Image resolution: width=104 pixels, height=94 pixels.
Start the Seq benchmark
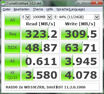coord(12,34)
